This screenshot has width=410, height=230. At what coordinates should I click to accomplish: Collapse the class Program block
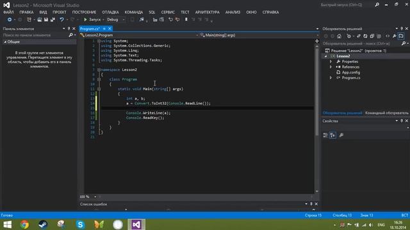coord(99,79)
